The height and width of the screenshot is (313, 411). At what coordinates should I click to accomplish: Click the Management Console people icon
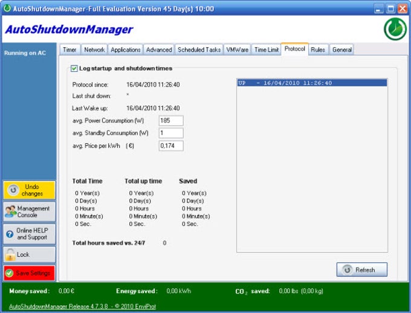(10, 211)
